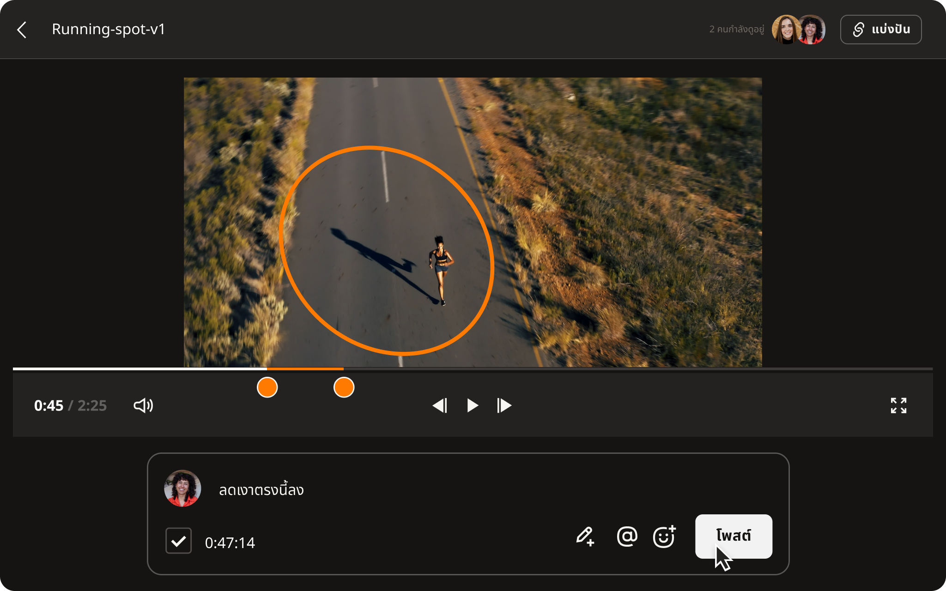Go back using the left chevron arrow
946x591 pixels.
22,30
